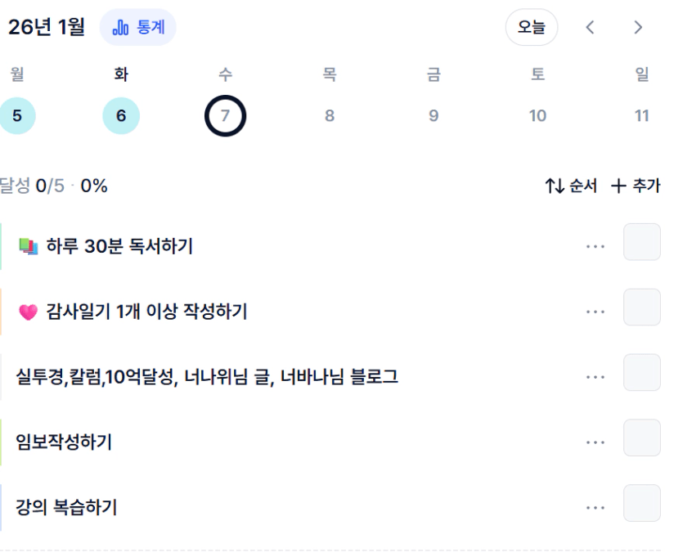Open the 임보작성하기 habit item

coord(64,442)
